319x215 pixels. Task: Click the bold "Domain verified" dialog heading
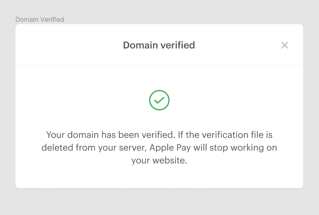coord(159,45)
